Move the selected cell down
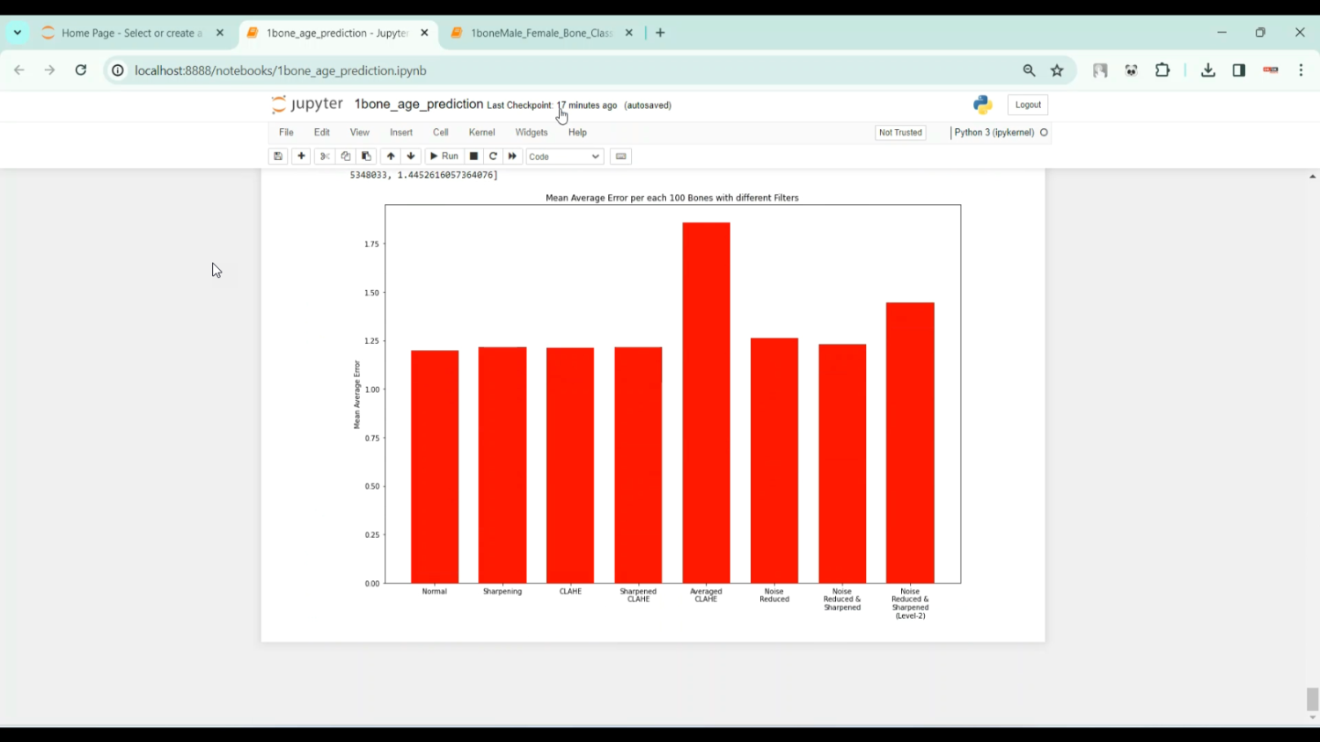1320x742 pixels. 411,156
